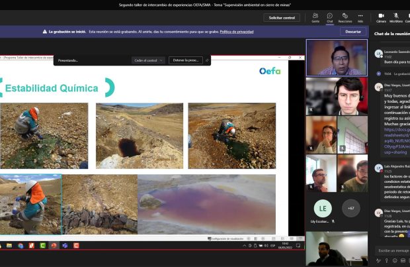Open the message format options icon
The width and height of the screenshot is (410, 267).
point(378,260)
